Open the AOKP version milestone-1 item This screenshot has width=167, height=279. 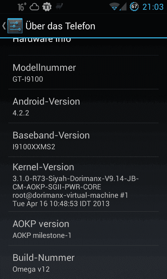tap(83, 228)
